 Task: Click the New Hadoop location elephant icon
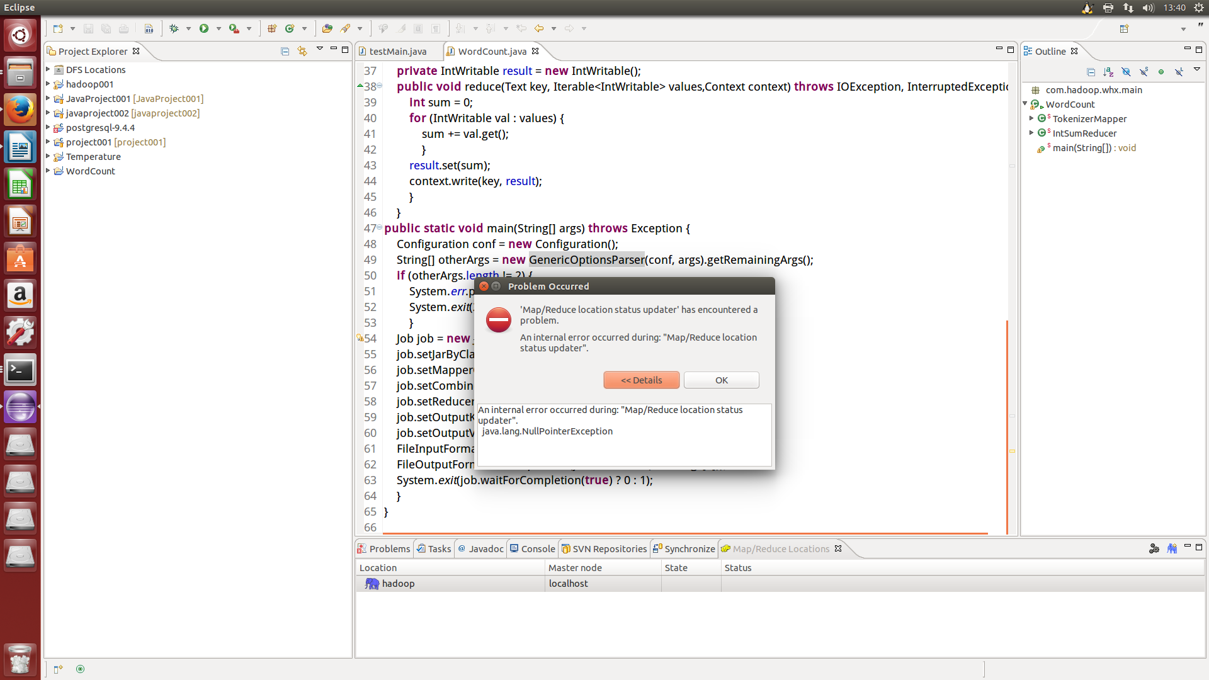click(x=1172, y=548)
